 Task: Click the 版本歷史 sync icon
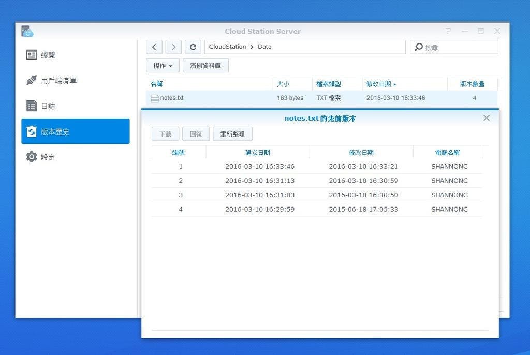point(32,131)
